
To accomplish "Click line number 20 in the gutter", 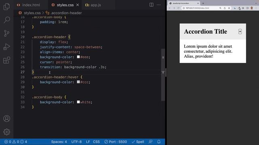I will click(23, 37).
